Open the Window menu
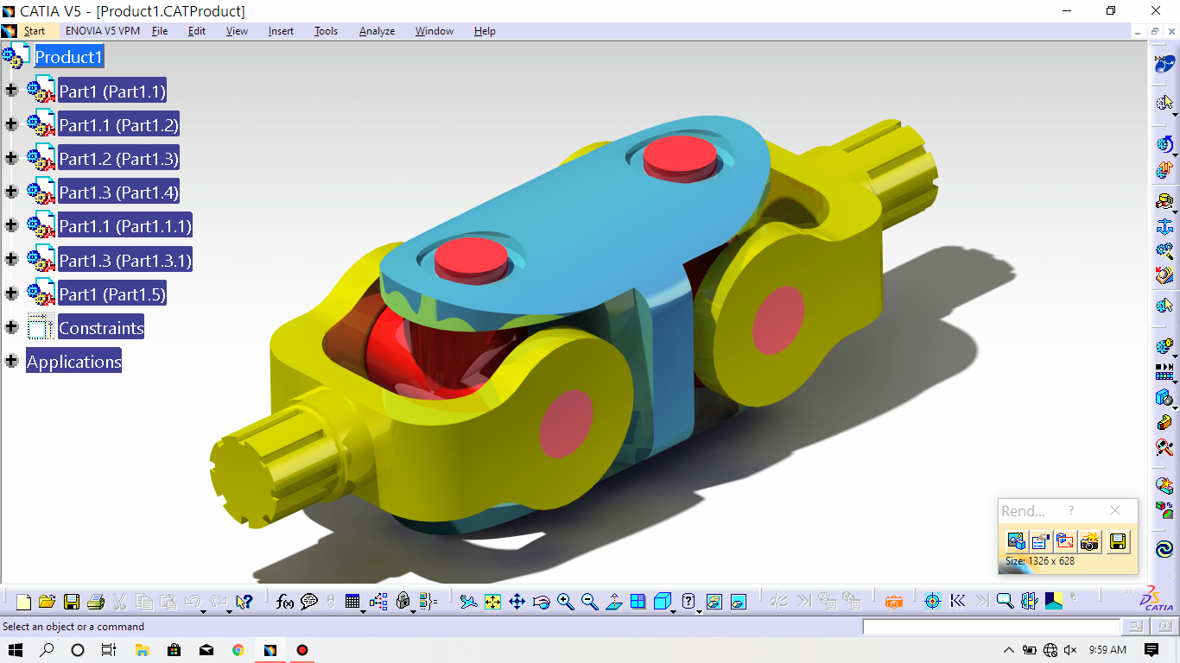 435,31
